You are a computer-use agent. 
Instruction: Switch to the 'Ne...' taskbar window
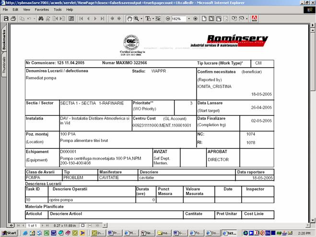click(147, 233)
